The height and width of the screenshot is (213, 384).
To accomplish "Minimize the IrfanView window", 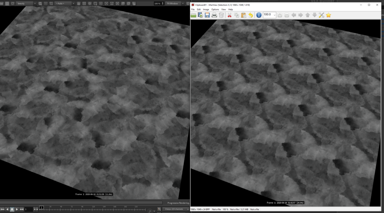I will (x=361, y=5).
